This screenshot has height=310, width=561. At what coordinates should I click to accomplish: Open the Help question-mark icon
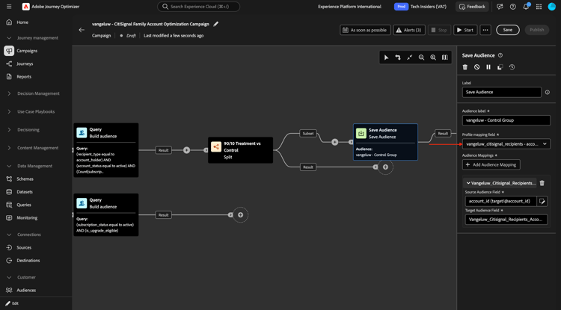pos(512,7)
